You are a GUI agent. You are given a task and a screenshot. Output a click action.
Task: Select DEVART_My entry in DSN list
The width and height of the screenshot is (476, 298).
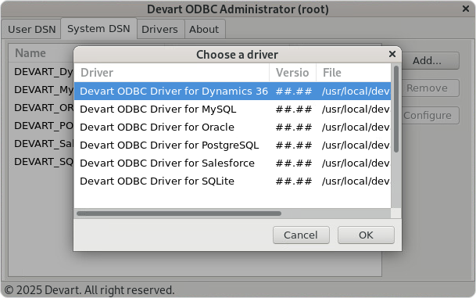pyautogui.click(x=44, y=90)
